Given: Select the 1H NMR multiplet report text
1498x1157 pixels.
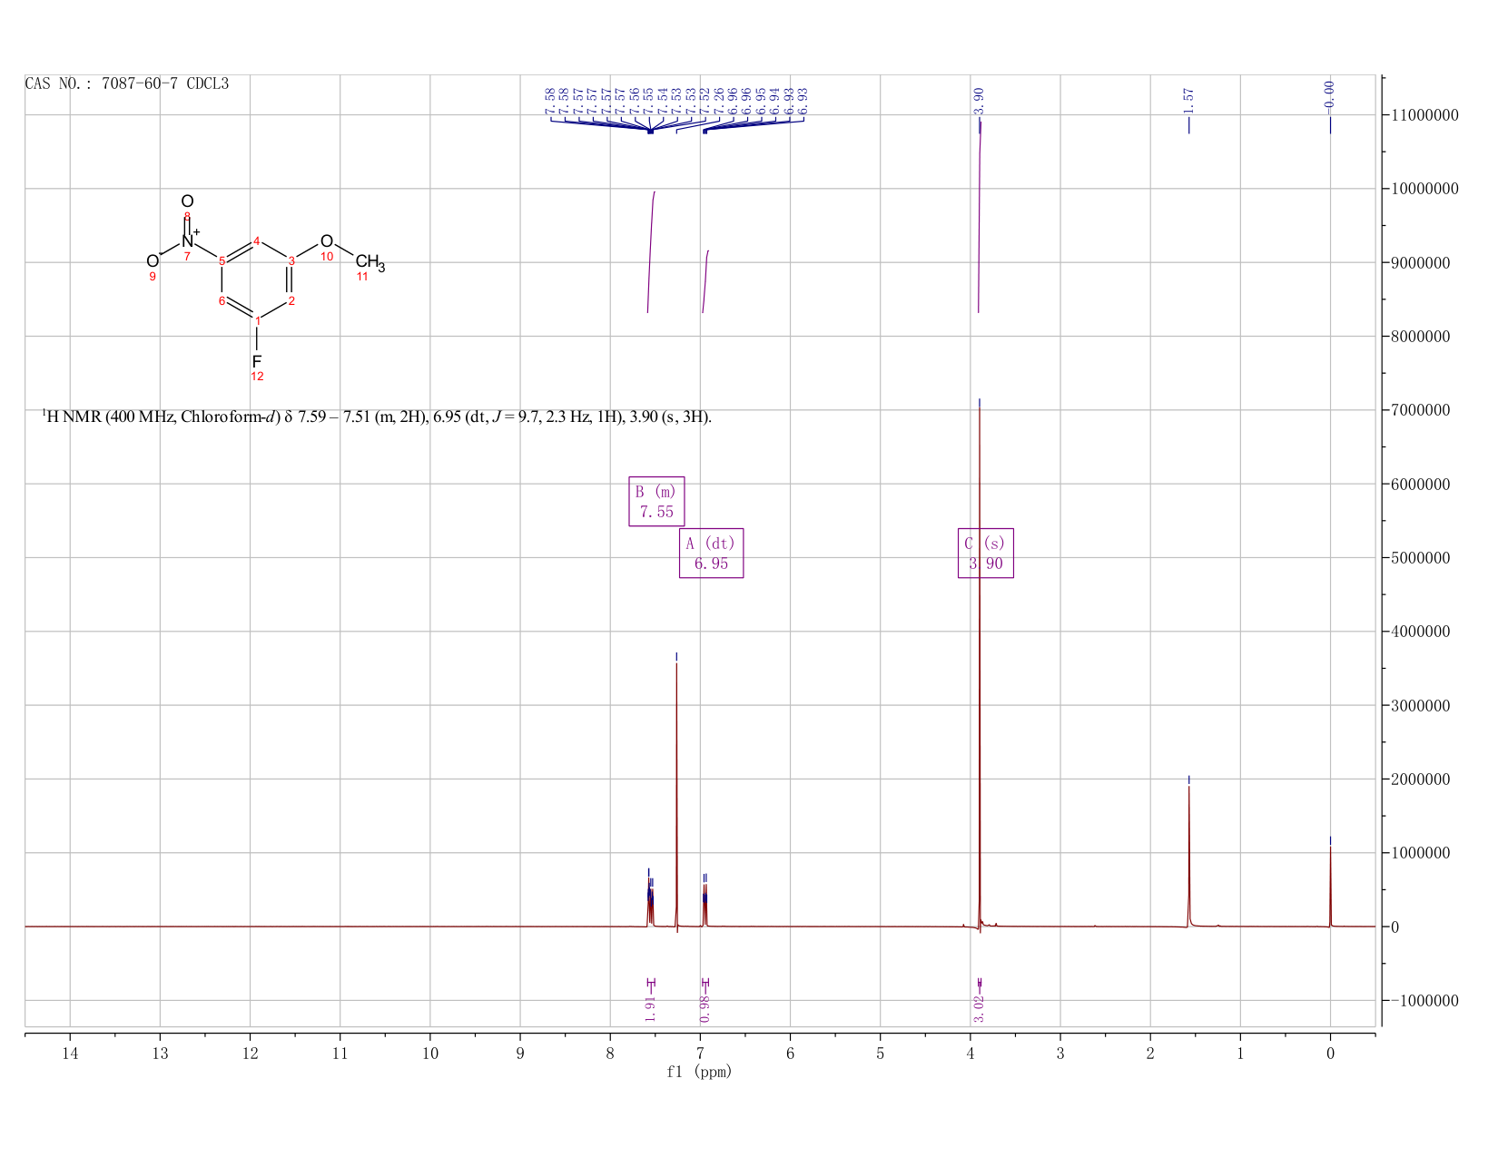Looking at the screenshot, I should [x=377, y=417].
